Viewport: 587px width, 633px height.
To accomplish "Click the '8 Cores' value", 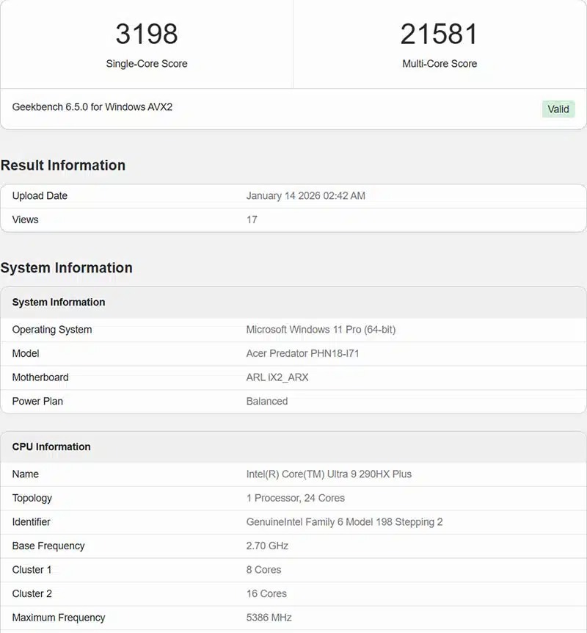I will [x=264, y=570].
